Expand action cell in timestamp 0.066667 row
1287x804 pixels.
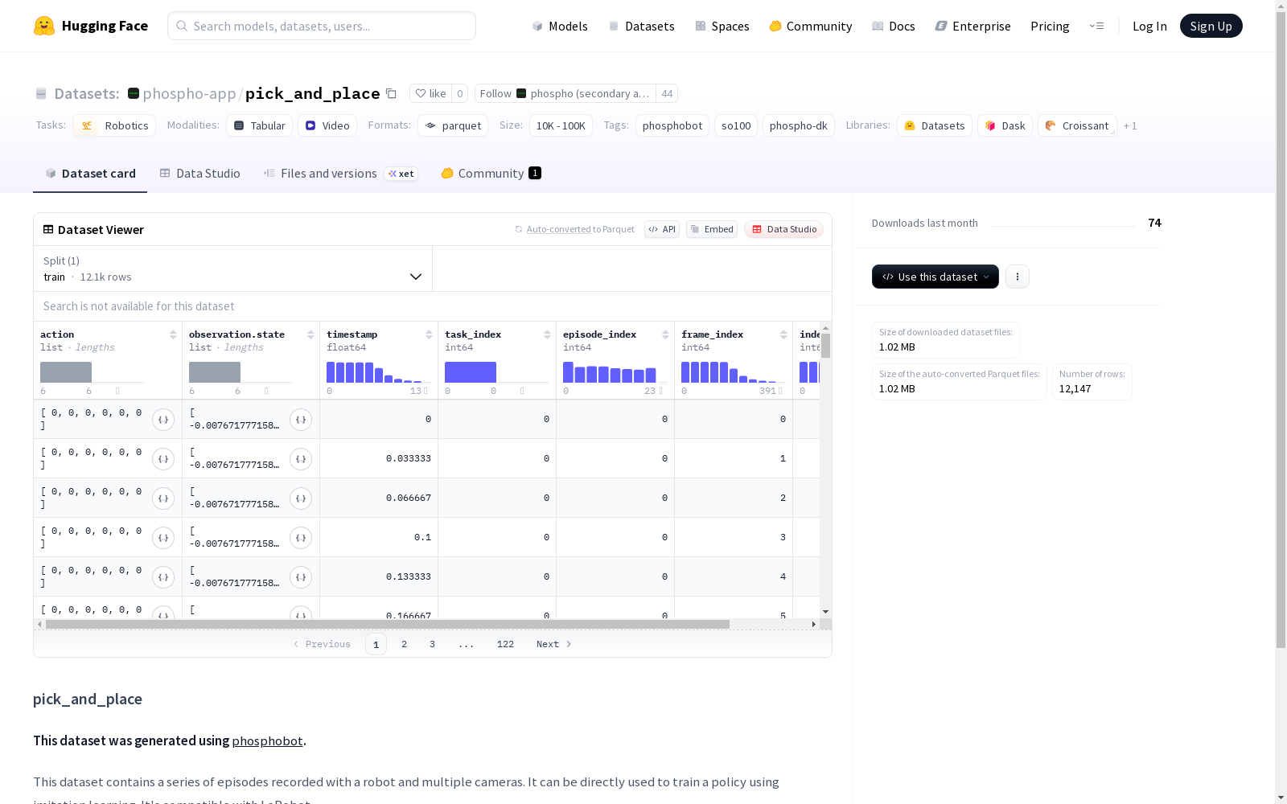point(163,498)
